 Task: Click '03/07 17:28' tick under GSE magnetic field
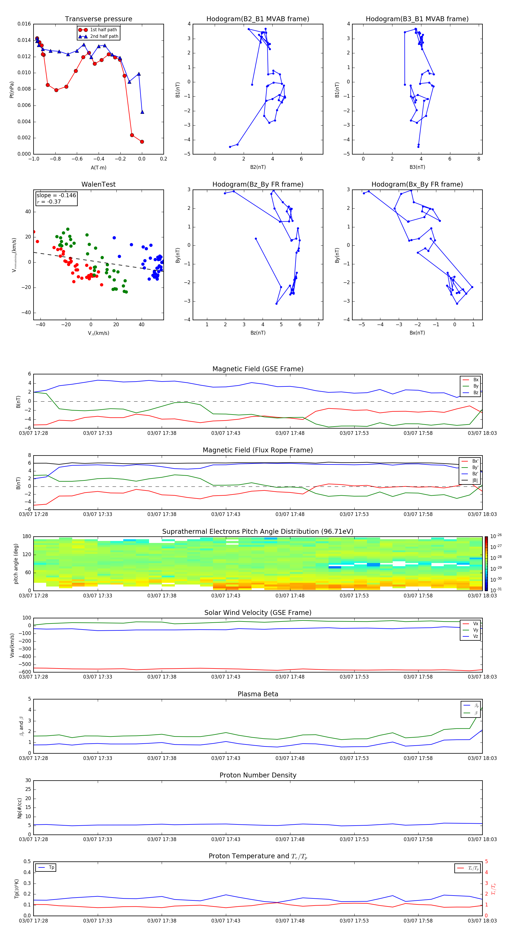click(x=34, y=433)
